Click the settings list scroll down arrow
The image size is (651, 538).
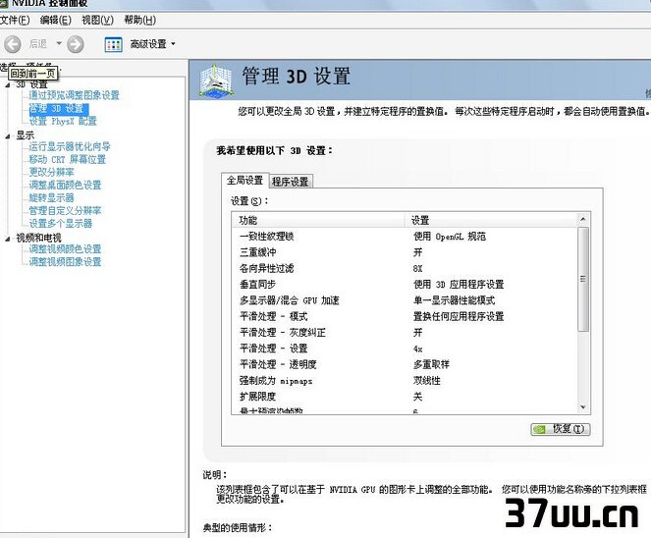coord(583,407)
